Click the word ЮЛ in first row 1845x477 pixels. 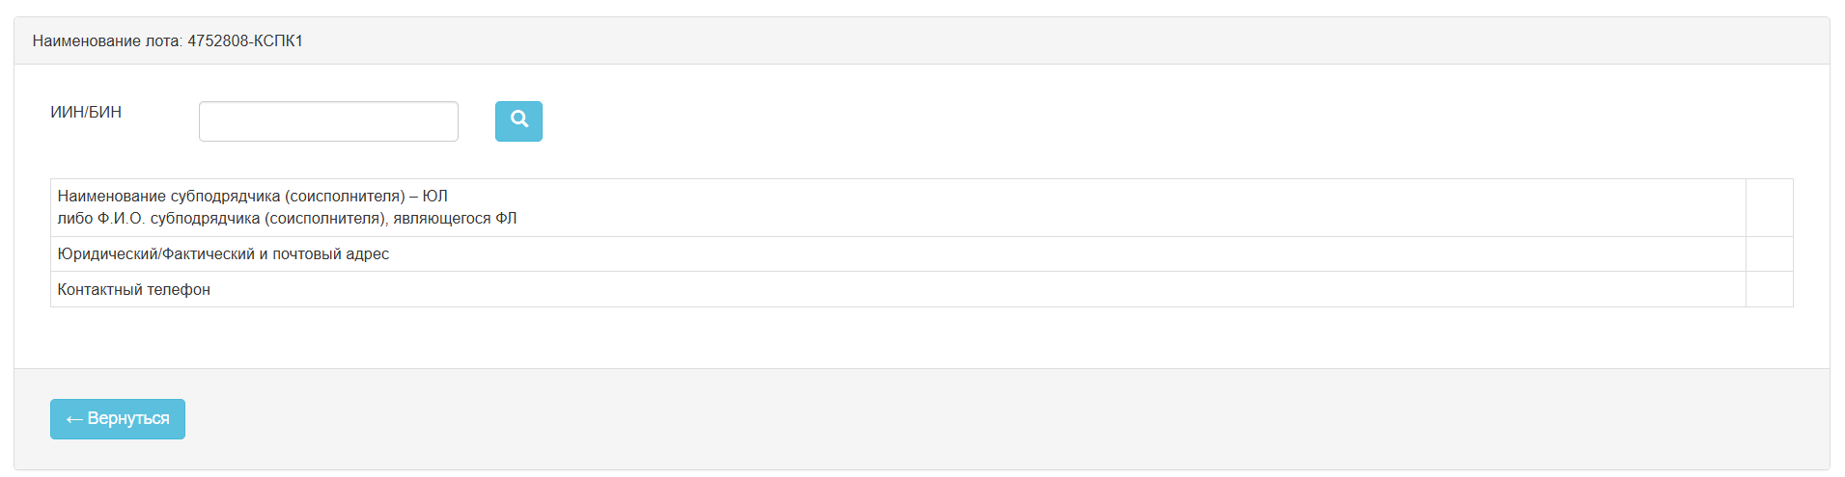coord(435,196)
